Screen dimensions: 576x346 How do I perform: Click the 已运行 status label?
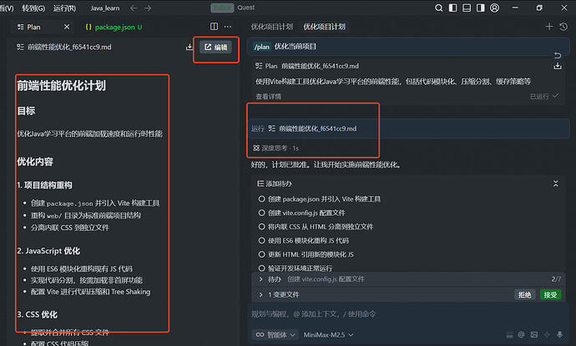[x=539, y=97]
